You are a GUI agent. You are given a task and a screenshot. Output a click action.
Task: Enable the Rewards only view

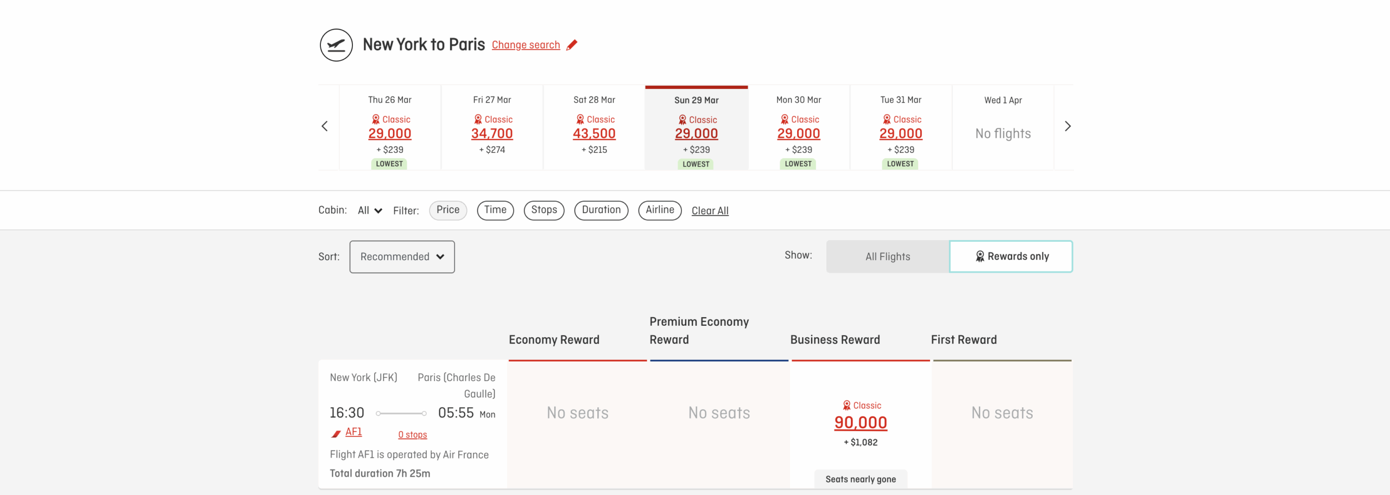[1011, 256]
